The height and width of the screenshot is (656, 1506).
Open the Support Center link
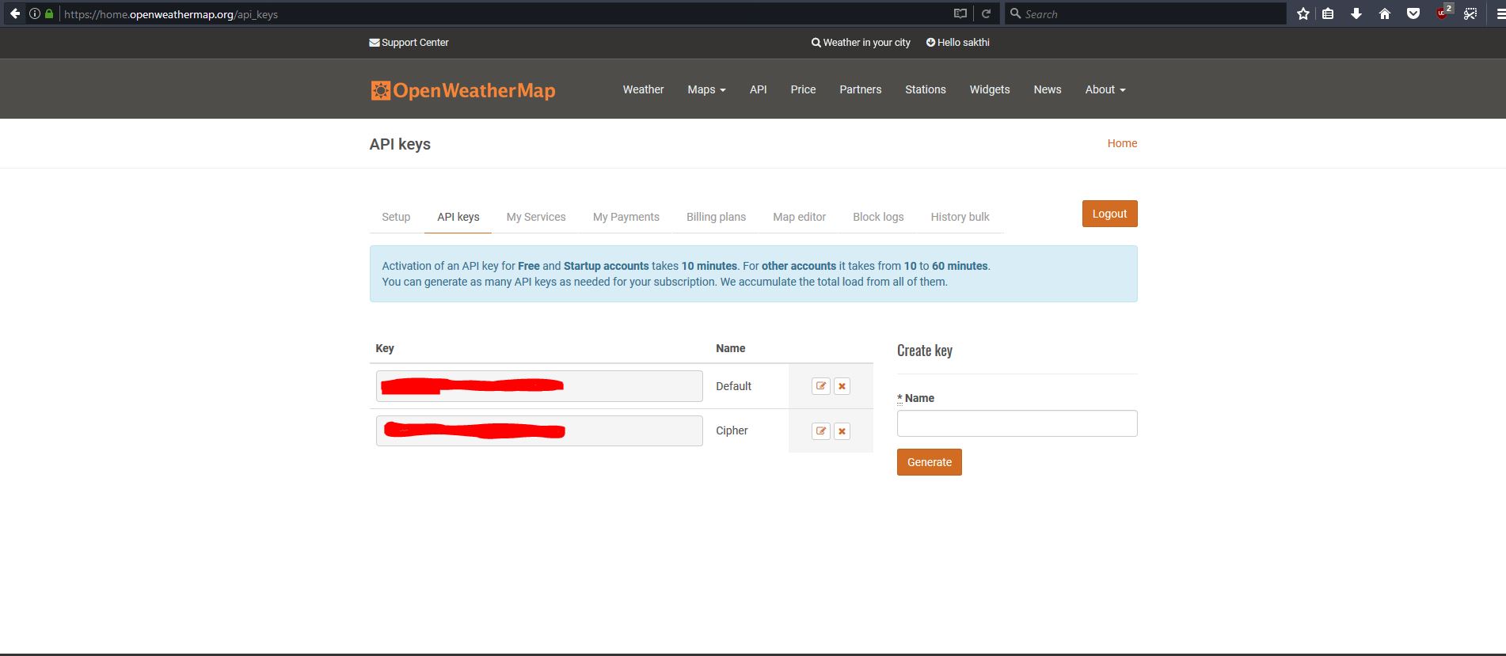coord(409,43)
